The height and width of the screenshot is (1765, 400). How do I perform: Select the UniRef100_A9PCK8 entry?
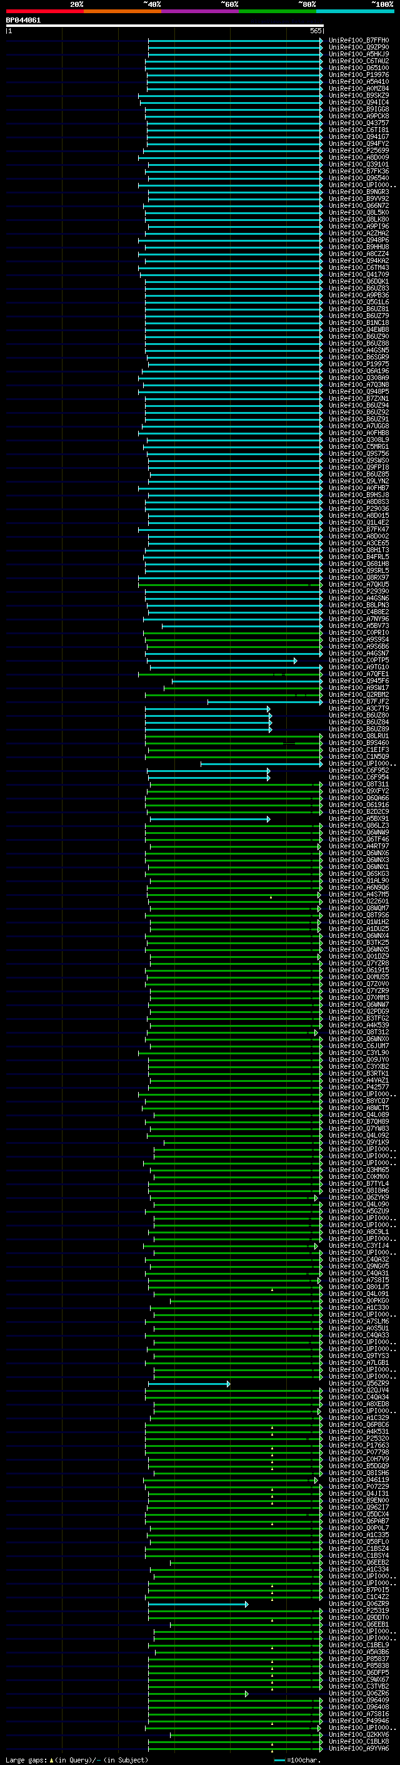pyautogui.click(x=358, y=116)
